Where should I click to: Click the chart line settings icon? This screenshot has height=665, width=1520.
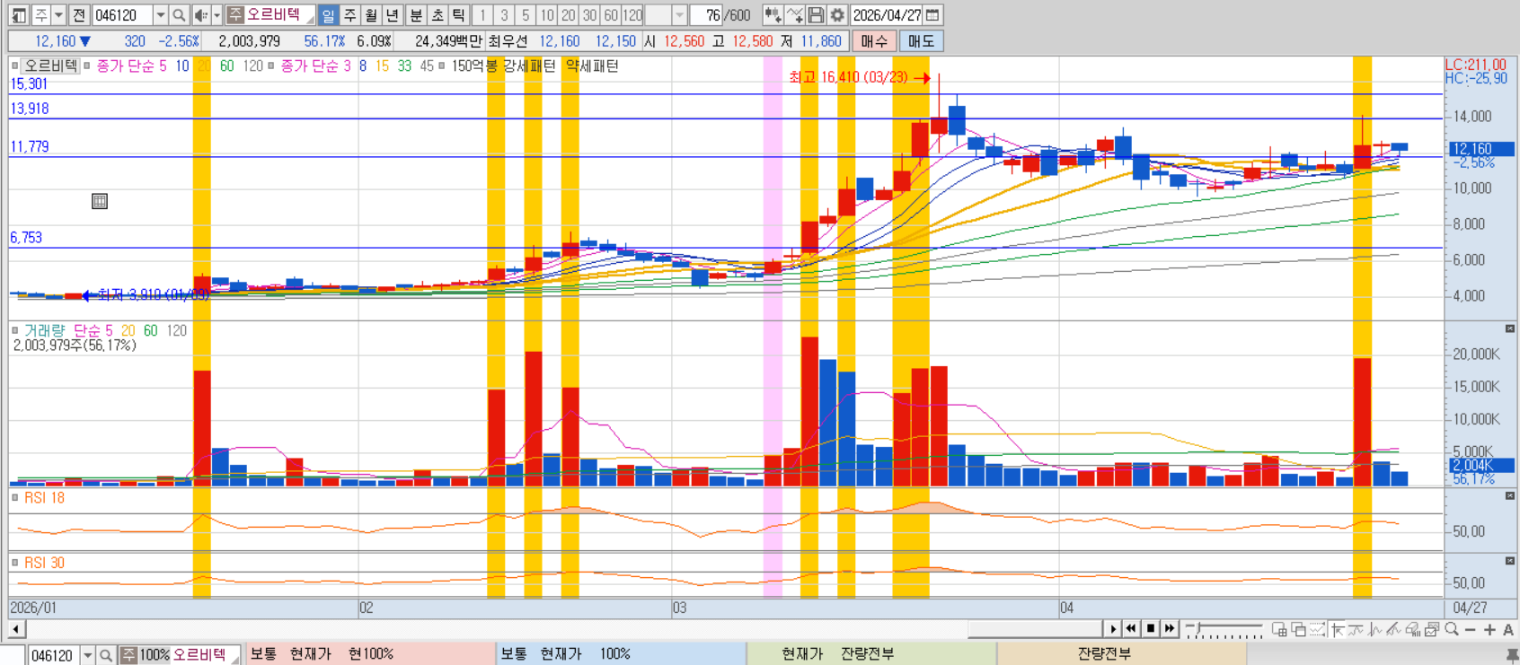[794, 15]
